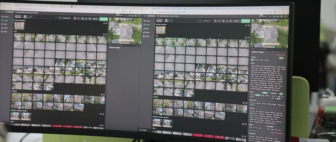Click red deselect-all icon in right window
This screenshot has height=142, width=336.
(x=219, y=21)
